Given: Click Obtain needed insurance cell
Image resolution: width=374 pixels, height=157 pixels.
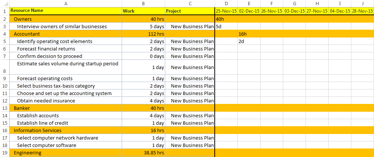Looking at the screenshot, I should (x=65, y=101).
